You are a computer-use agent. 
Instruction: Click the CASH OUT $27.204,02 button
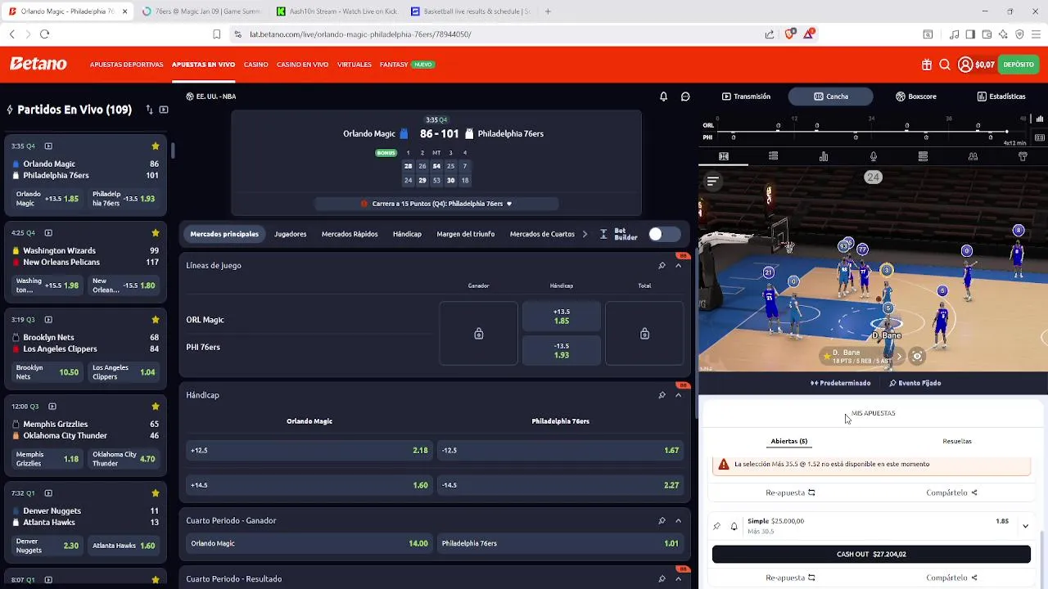tap(871, 554)
